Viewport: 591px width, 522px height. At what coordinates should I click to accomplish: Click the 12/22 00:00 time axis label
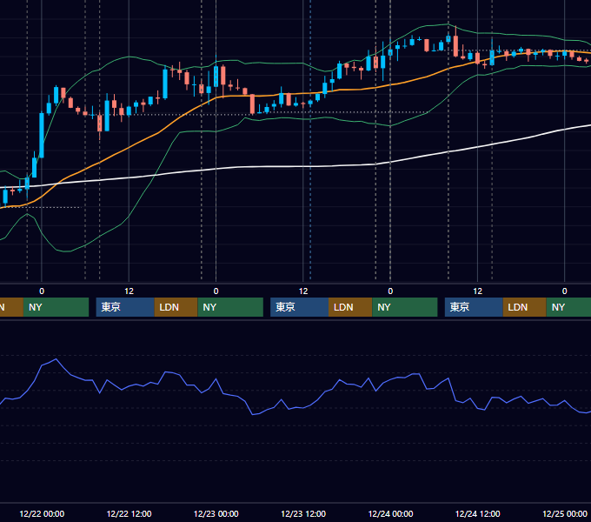(x=42, y=513)
